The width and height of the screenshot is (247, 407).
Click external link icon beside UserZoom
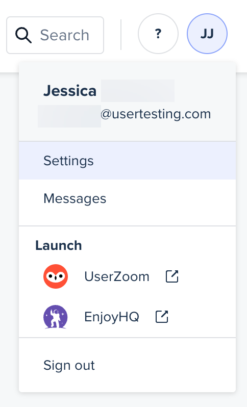point(172,276)
